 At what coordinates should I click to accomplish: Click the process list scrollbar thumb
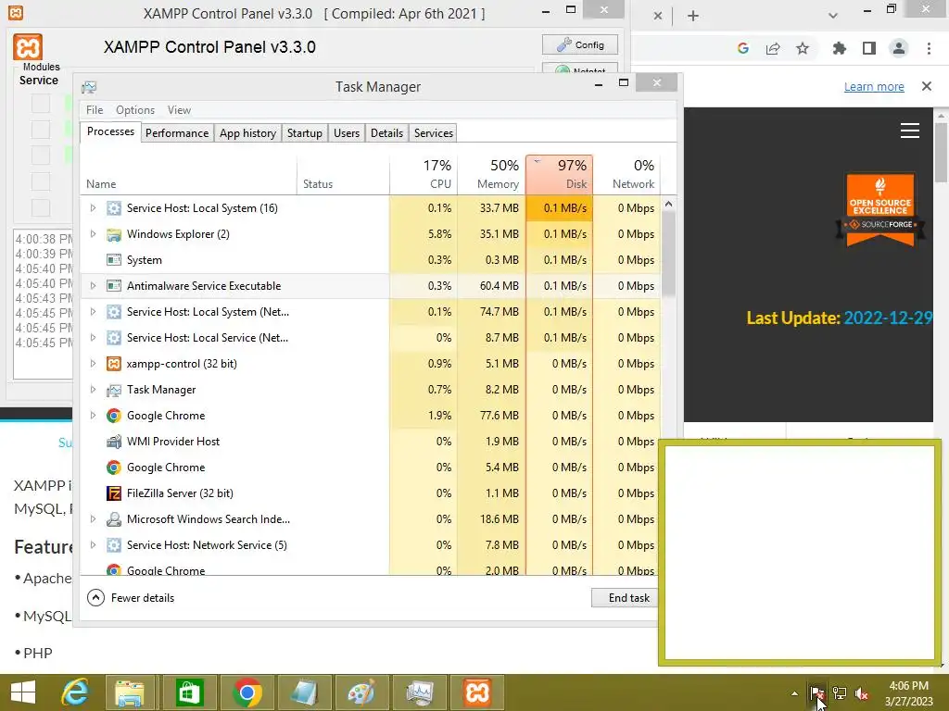click(x=668, y=254)
